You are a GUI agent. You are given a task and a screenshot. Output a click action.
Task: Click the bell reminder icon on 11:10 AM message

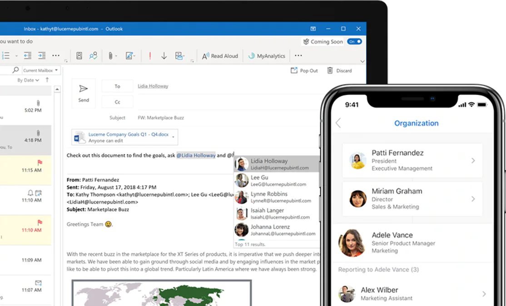pyautogui.click(x=30, y=193)
